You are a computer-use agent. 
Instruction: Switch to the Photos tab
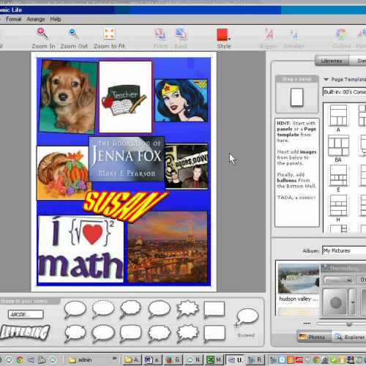[314, 337]
